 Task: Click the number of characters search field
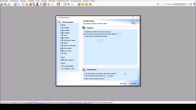119,34
